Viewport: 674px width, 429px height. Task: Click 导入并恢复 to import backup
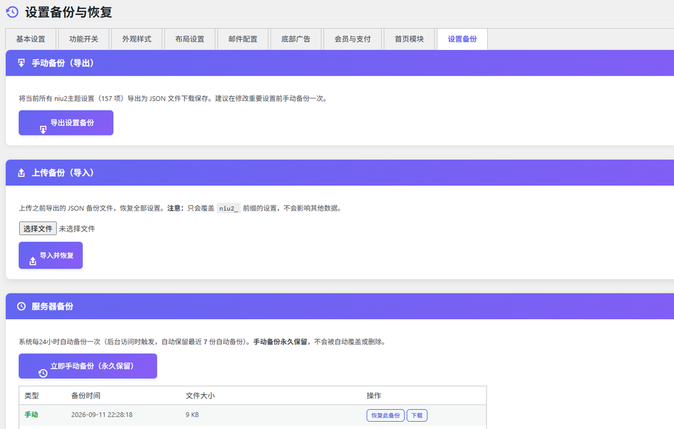click(x=51, y=255)
